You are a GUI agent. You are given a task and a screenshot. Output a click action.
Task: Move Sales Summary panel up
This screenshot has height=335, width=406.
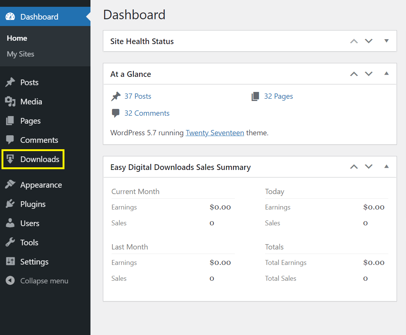click(x=354, y=167)
